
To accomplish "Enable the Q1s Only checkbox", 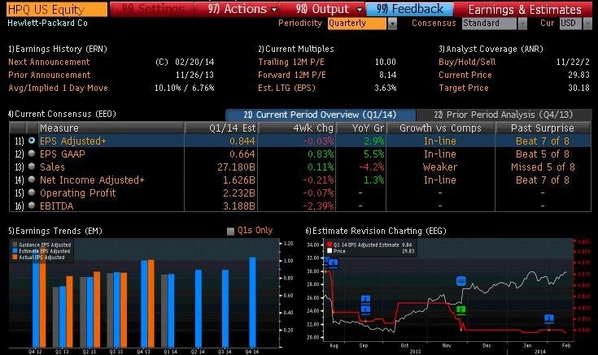I will (230, 232).
